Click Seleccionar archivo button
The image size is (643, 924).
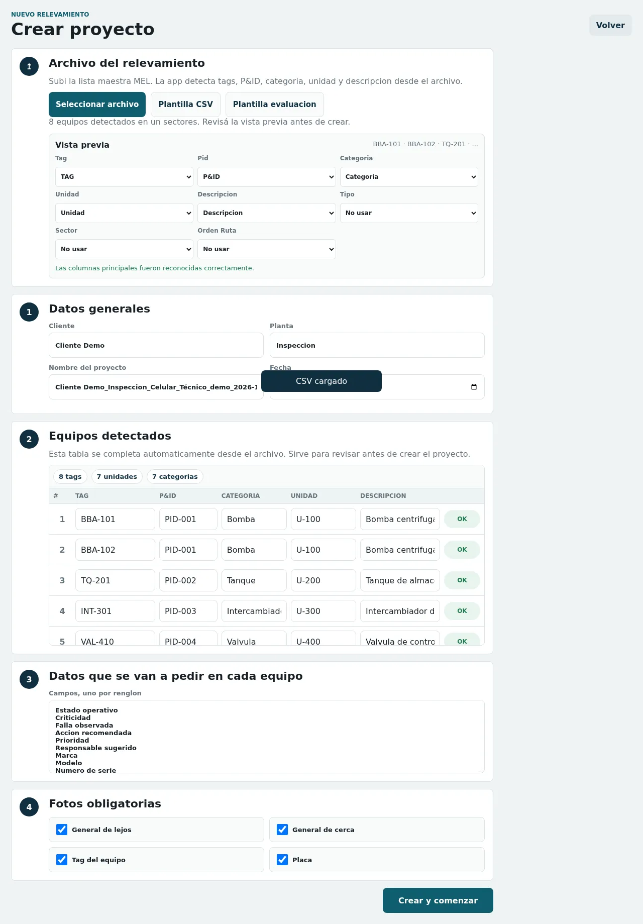point(97,105)
